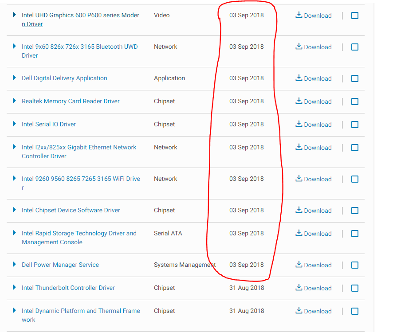397x332 pixels.
Task: Click download icon for Intel Serial IO Driver
Action: tap(299, 124)
